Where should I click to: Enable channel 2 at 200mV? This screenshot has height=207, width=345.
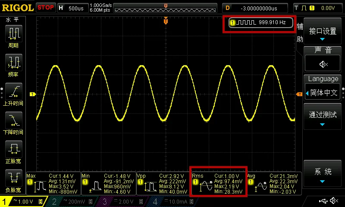tap(73, 201)
